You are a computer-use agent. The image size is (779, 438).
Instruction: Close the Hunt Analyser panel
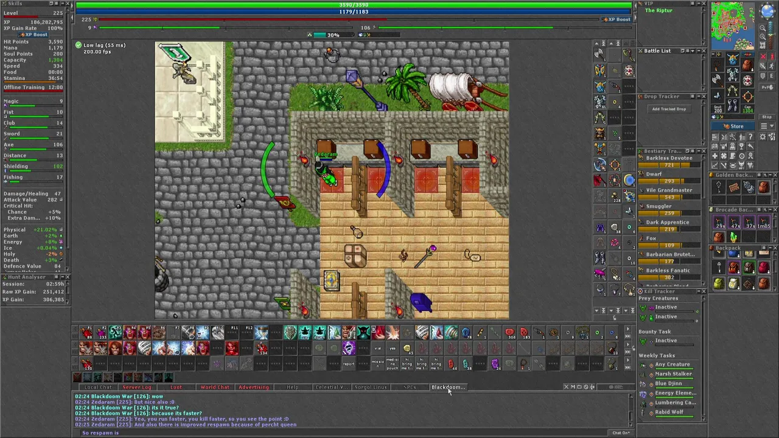tap(67, 277)
